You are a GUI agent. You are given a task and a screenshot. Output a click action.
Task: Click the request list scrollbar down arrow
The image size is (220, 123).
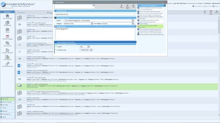pyautogui.click(x=219, y=115)
